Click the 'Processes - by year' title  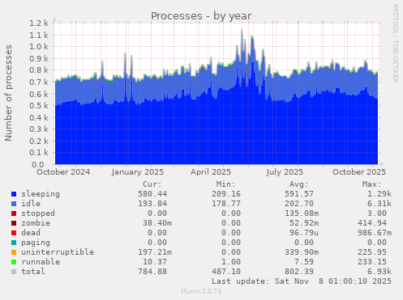pyautogui.click(x=201, y=16)
